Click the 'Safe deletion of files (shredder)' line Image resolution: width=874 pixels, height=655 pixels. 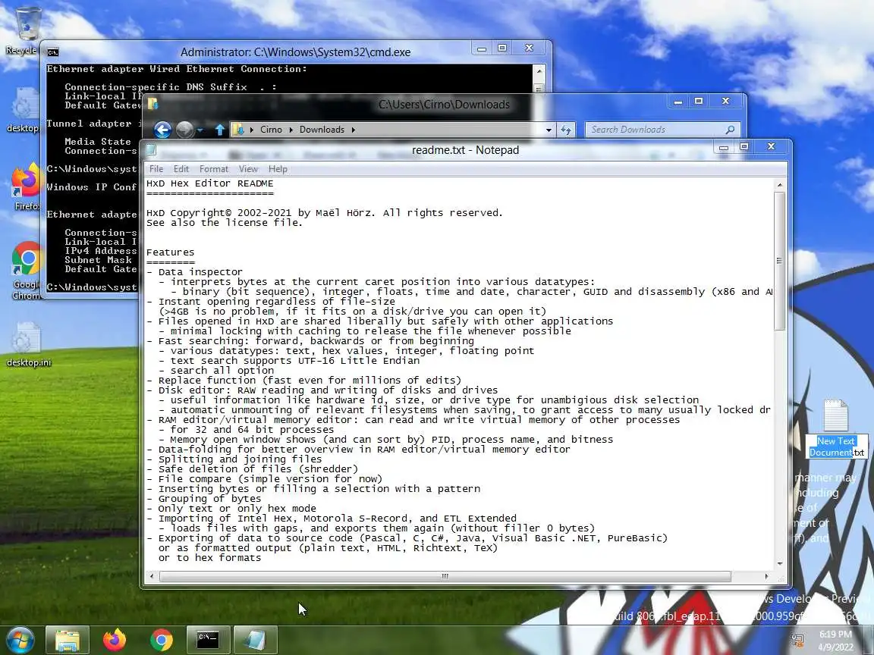point(252,469)
